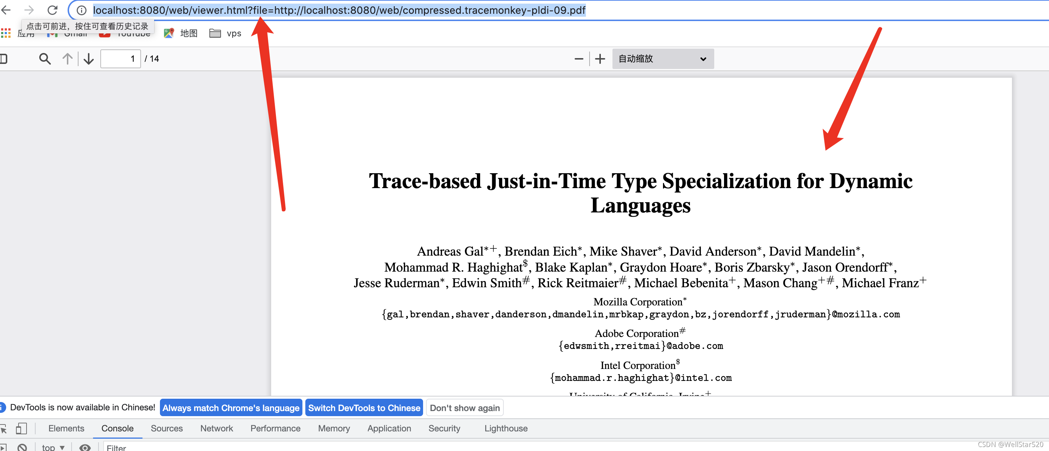Click the browser forward arrow

(29, 10)
